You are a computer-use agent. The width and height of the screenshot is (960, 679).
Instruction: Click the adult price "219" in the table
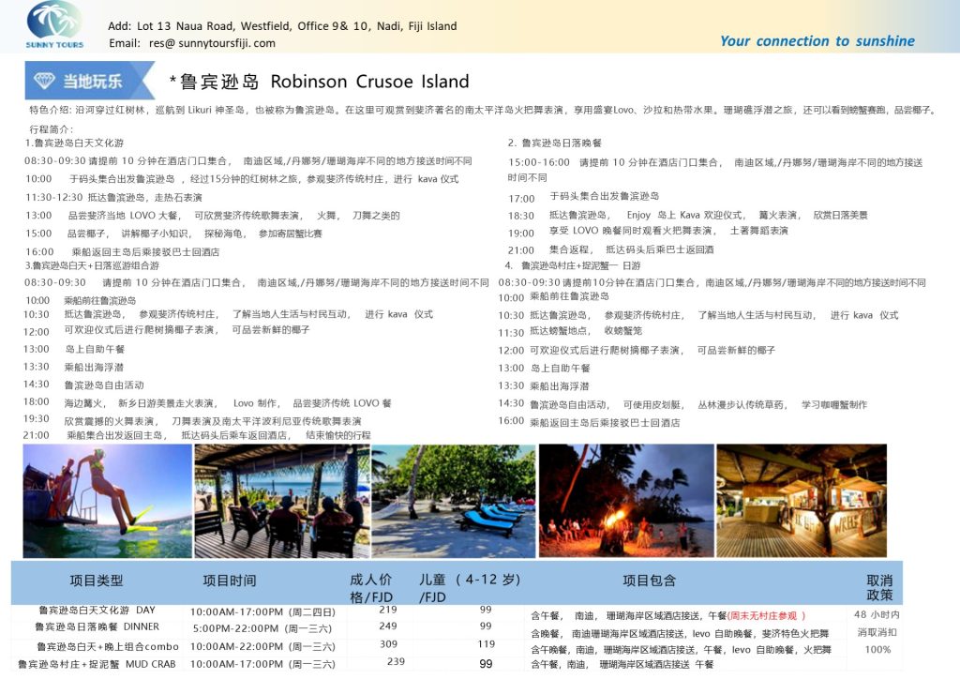[388, 610]
